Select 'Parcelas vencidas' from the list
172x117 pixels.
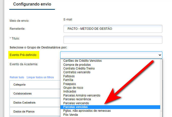76,107
